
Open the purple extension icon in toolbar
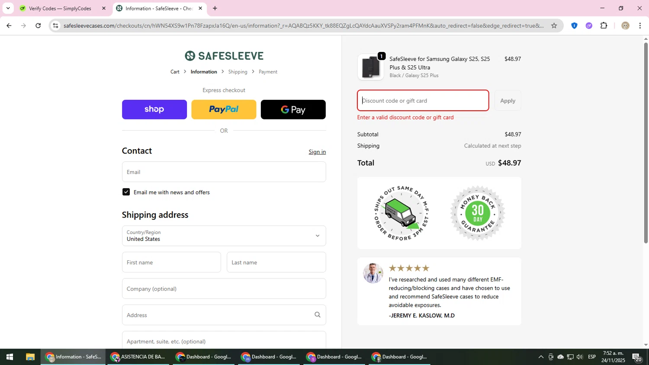point(589,26)
